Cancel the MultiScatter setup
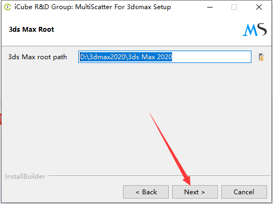Viewport: 273px width, 204px height. click(x=244, y=192)
